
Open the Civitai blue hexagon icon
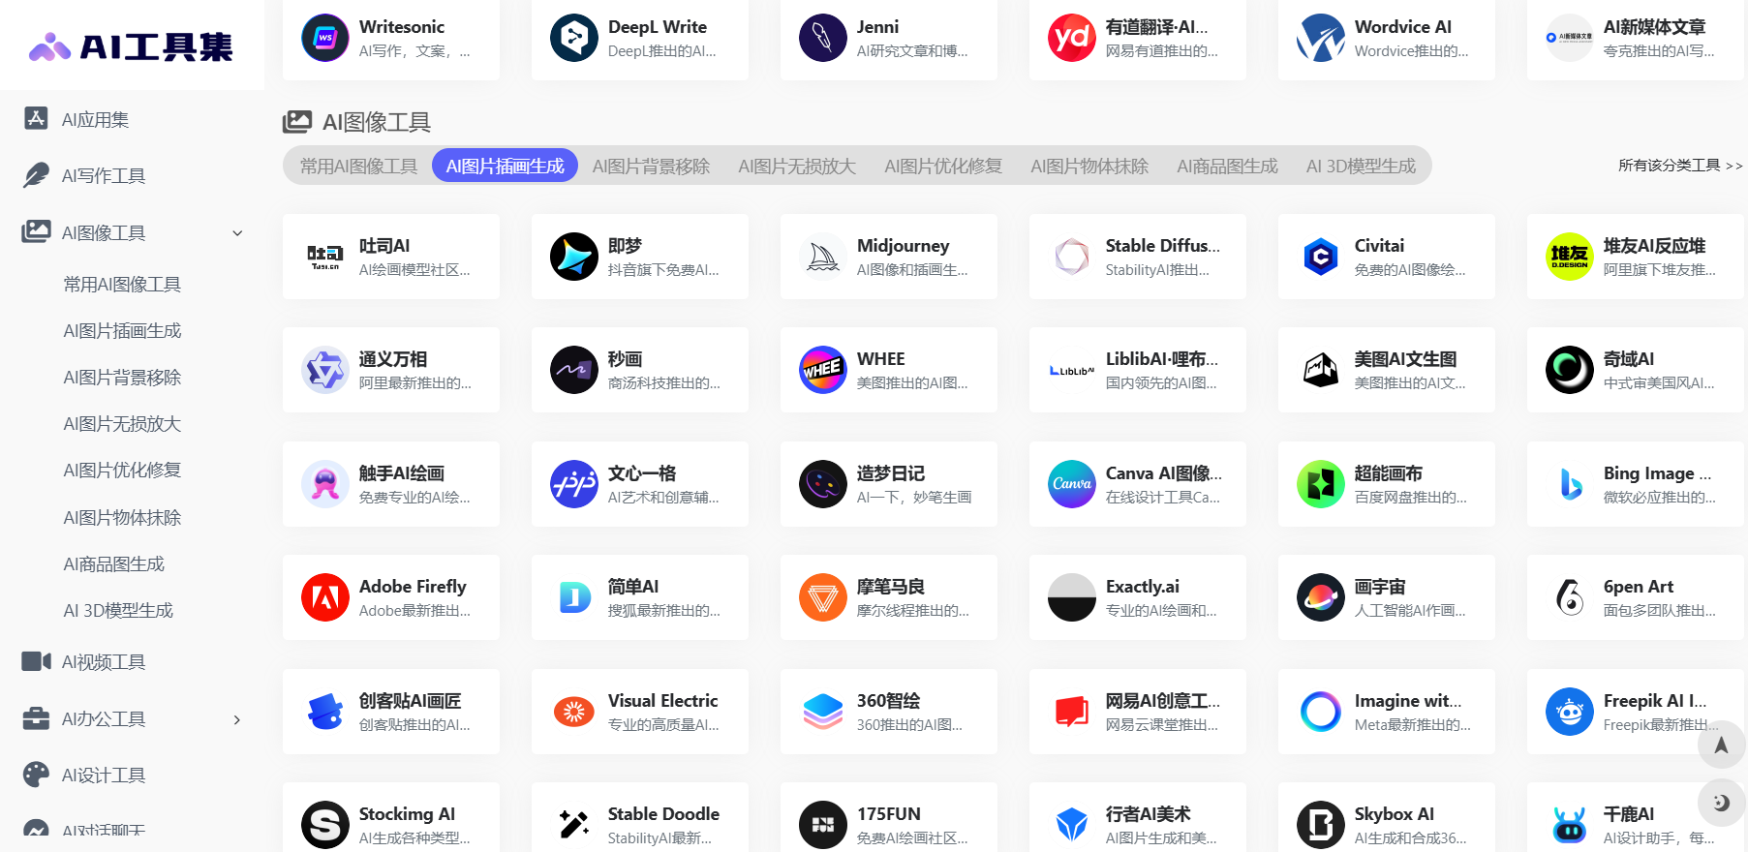(1321, 257)
